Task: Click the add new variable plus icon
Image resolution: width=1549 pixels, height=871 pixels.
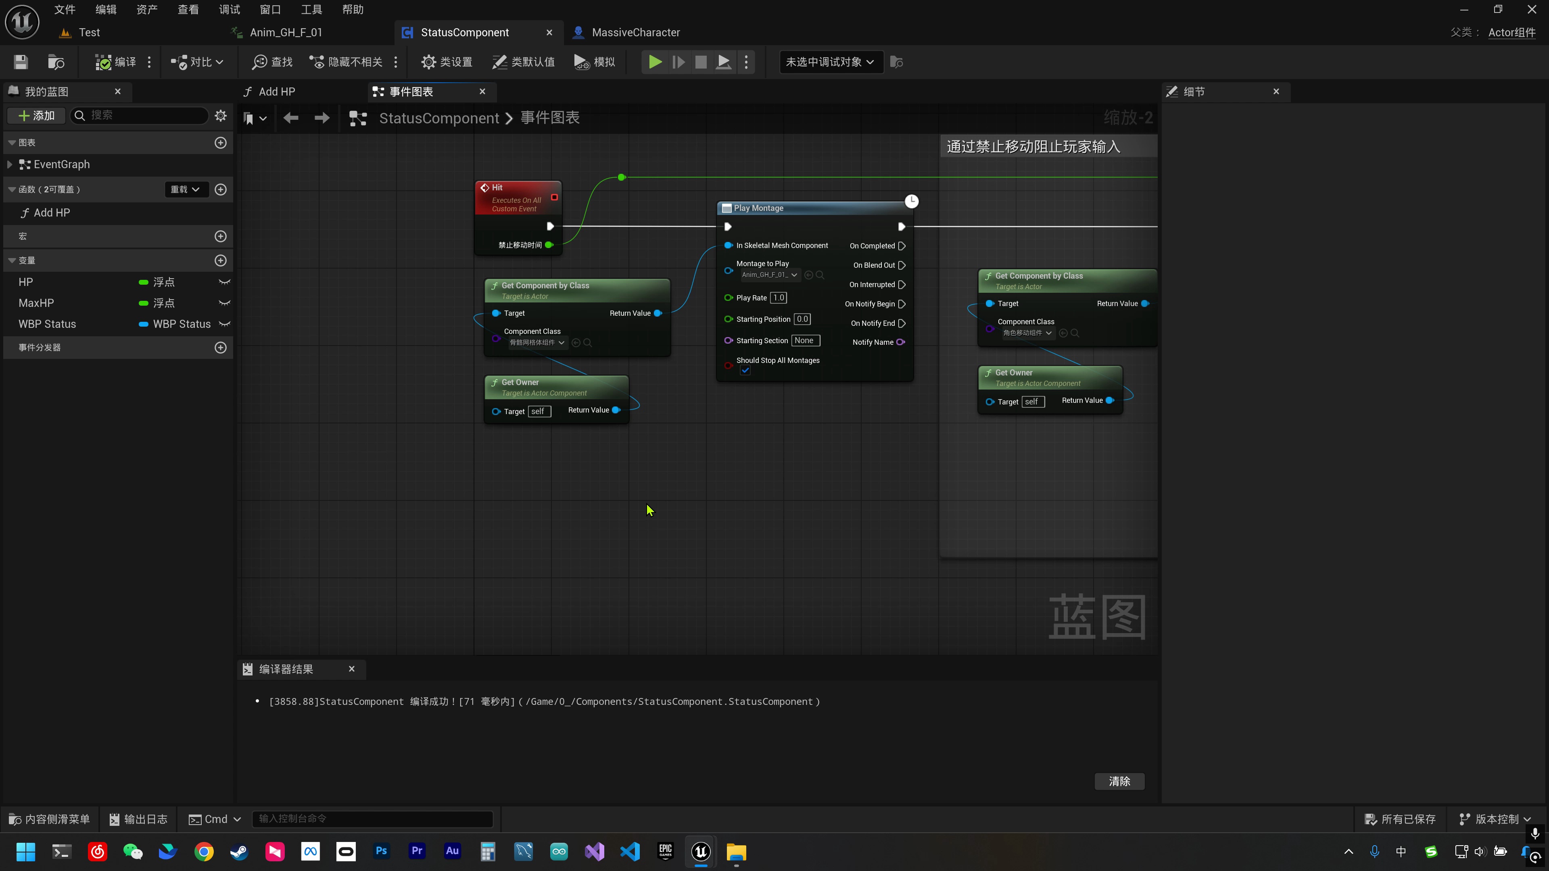Action: (x=221, y=260)
